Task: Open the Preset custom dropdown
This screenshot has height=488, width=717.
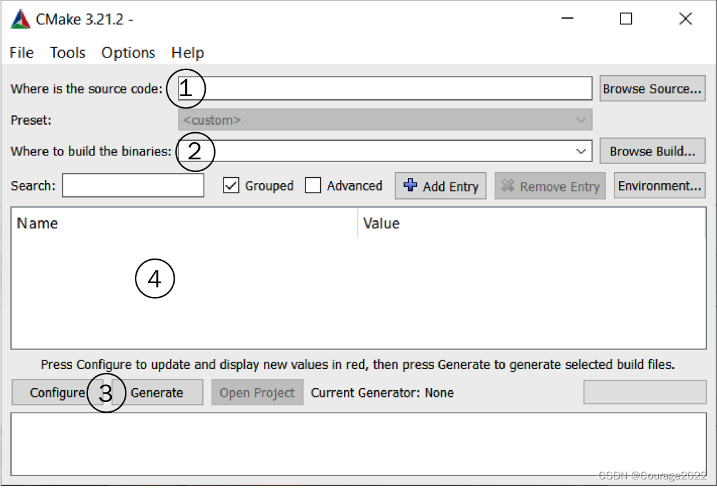Action: click(x=385, y=120)
